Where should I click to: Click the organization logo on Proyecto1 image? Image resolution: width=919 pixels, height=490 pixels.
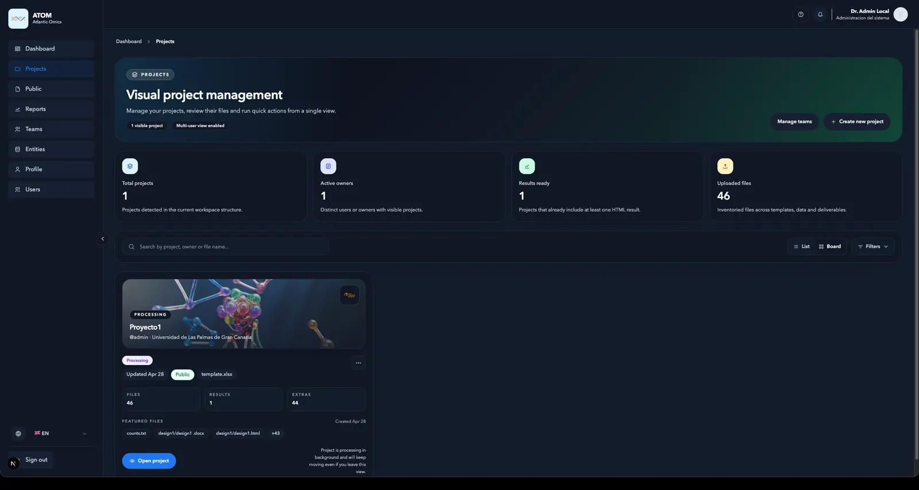[x=349, y=295]
